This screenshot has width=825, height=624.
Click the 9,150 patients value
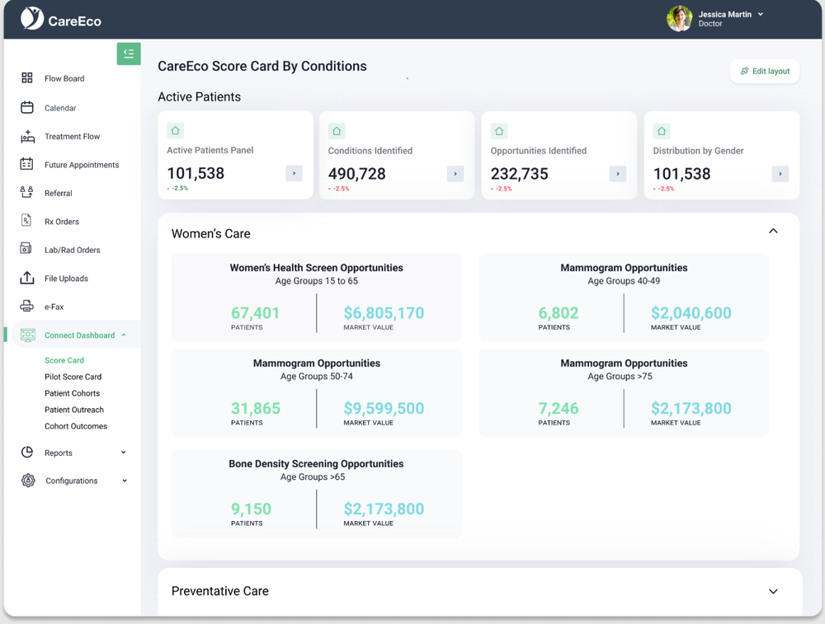pos(251,509)
